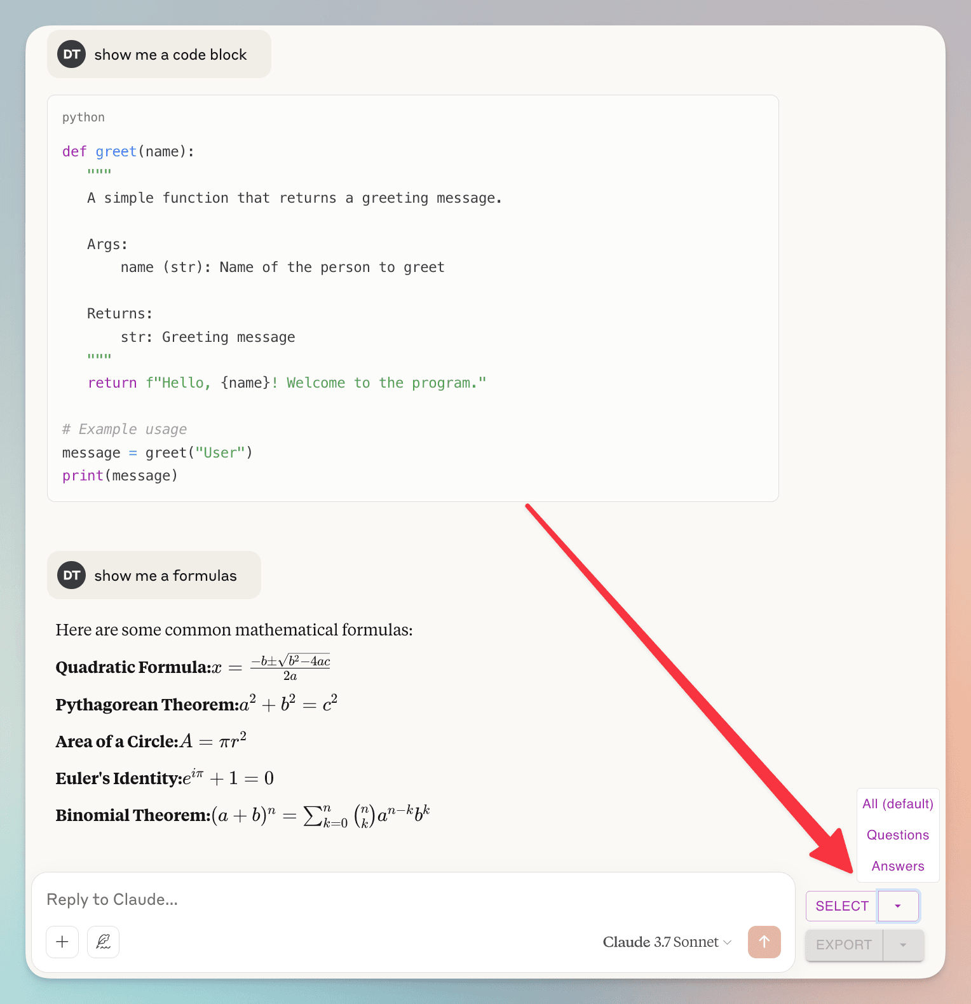The height and width of the screenshot is (1004, 971).
Task: Click the return statement line in code
Action: [x=287, y=383]
